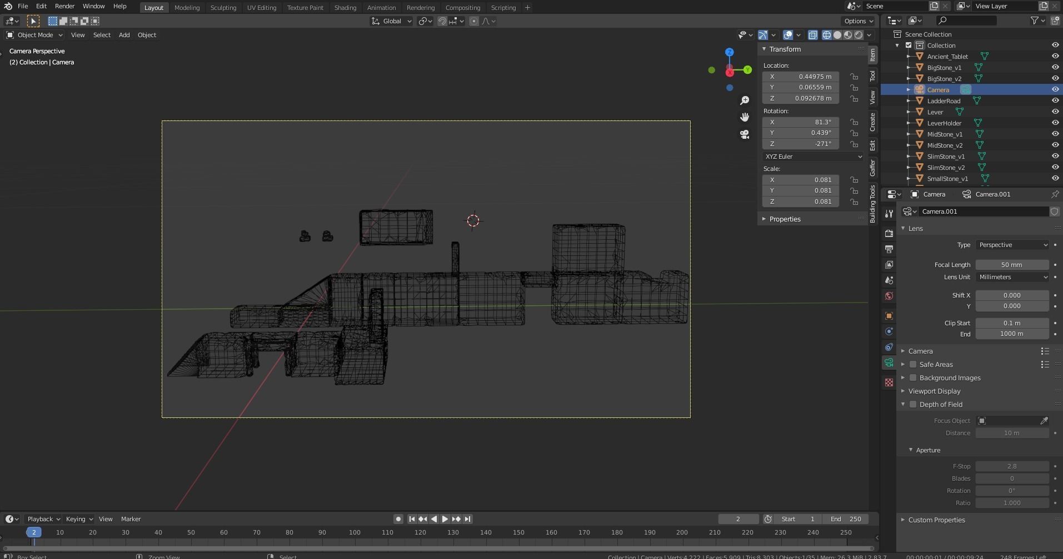Switch to the Scripting workspace tab
This screenshot has width=1063, height=559.
503,8
